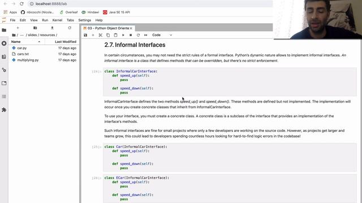Open the nbicocchi GitHub bookmark
Screen dimensions: 362x203
(x=37, y=12)
